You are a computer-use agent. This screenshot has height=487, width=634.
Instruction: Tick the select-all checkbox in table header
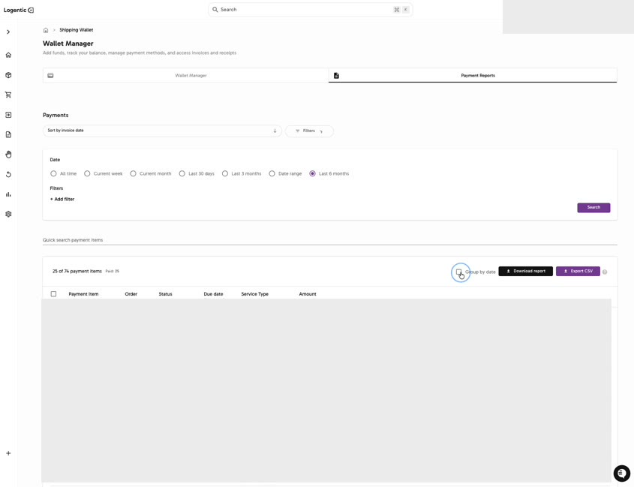(53, 294)
